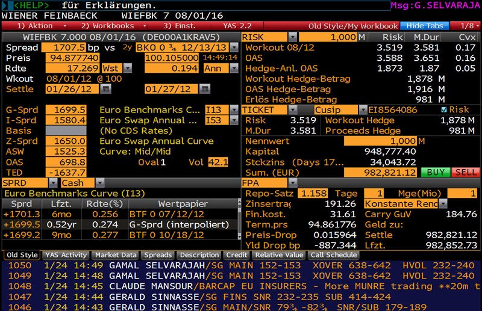This screenshot has width=482, height=311.
Task: Open the first settle date calendar icon
Action: (x=106, y=89)
